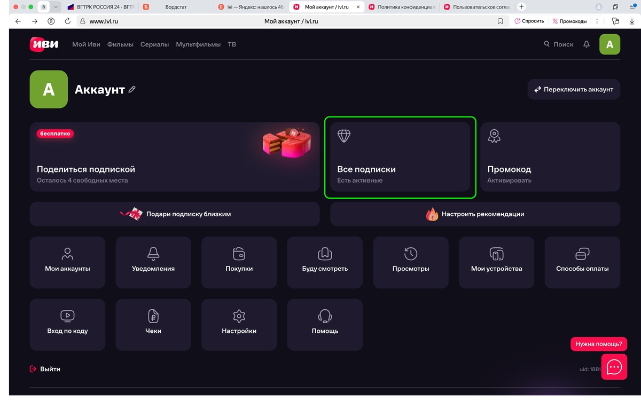Click the Yandex home icon in the toolbar

click(x=51, y=21)
